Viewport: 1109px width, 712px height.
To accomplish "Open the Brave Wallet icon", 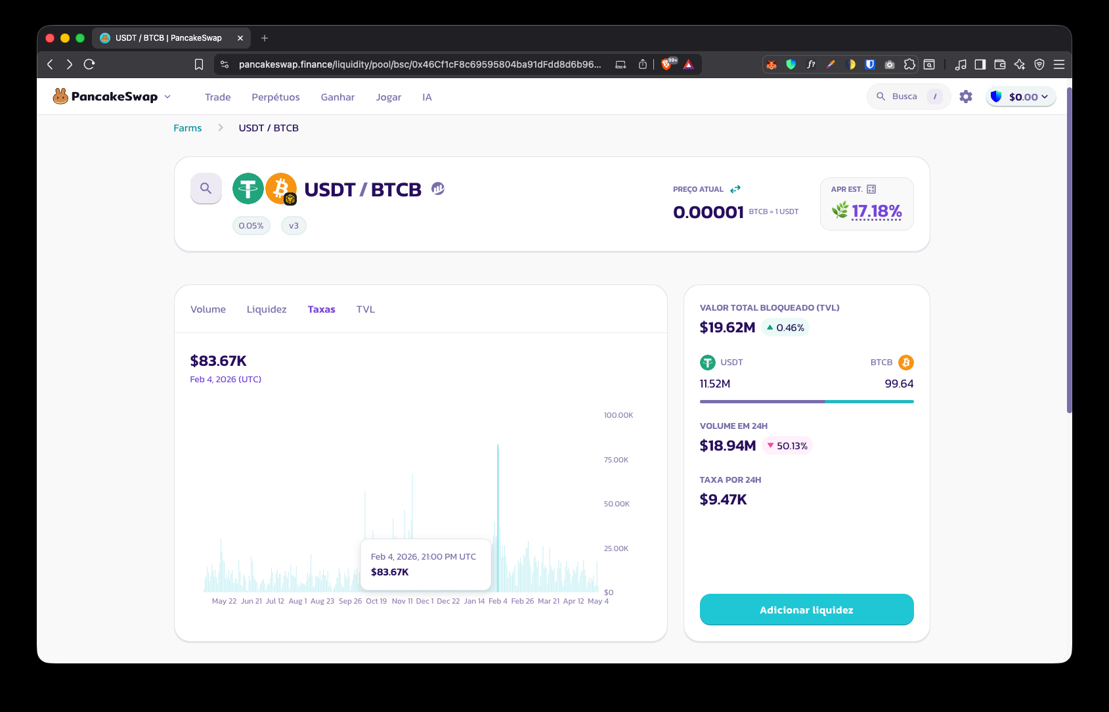I will 1000,64.
